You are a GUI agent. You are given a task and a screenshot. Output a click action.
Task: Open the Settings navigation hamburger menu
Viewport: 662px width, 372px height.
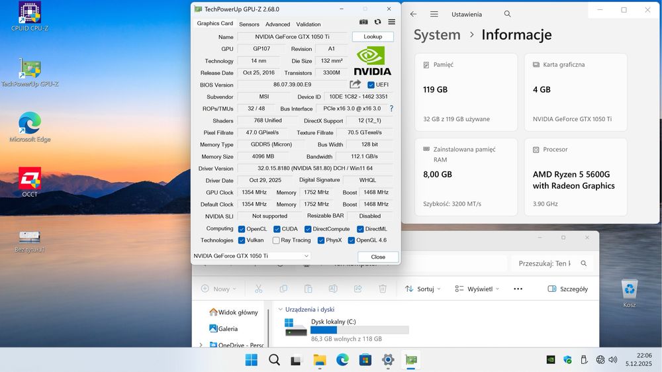point(434,14)
